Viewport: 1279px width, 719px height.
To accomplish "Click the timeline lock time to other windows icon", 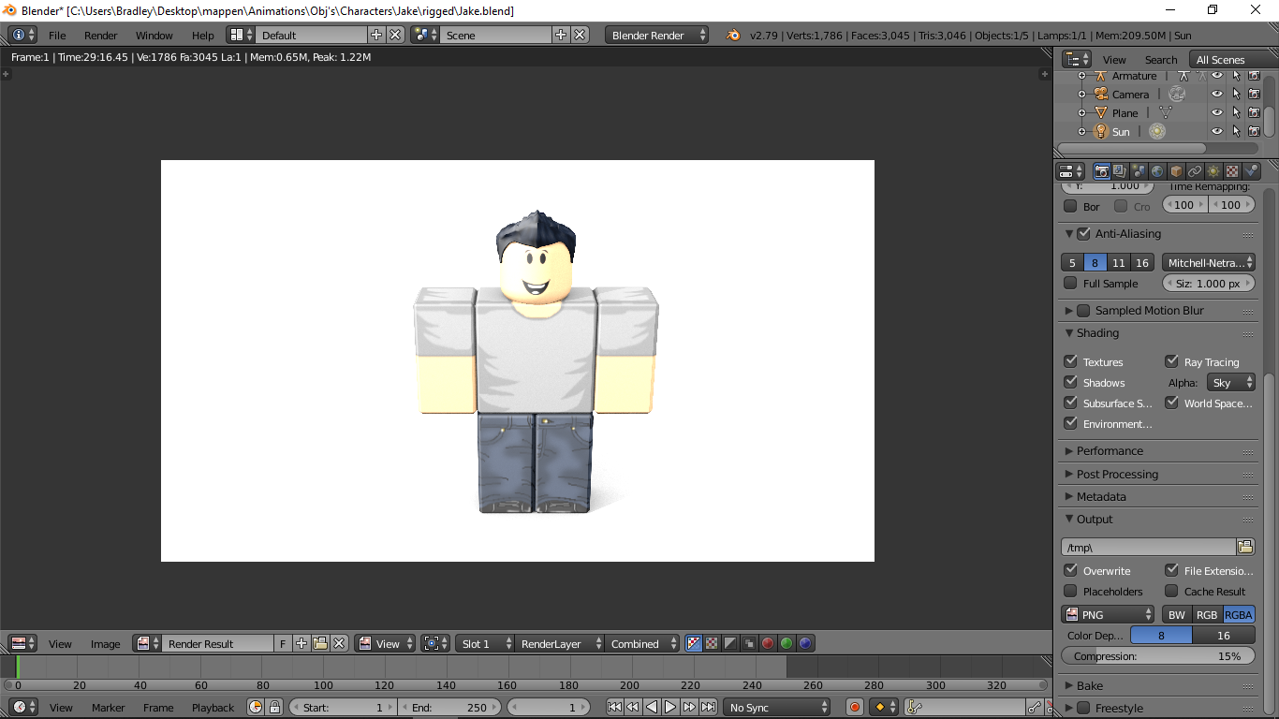I will pos(274,707).
